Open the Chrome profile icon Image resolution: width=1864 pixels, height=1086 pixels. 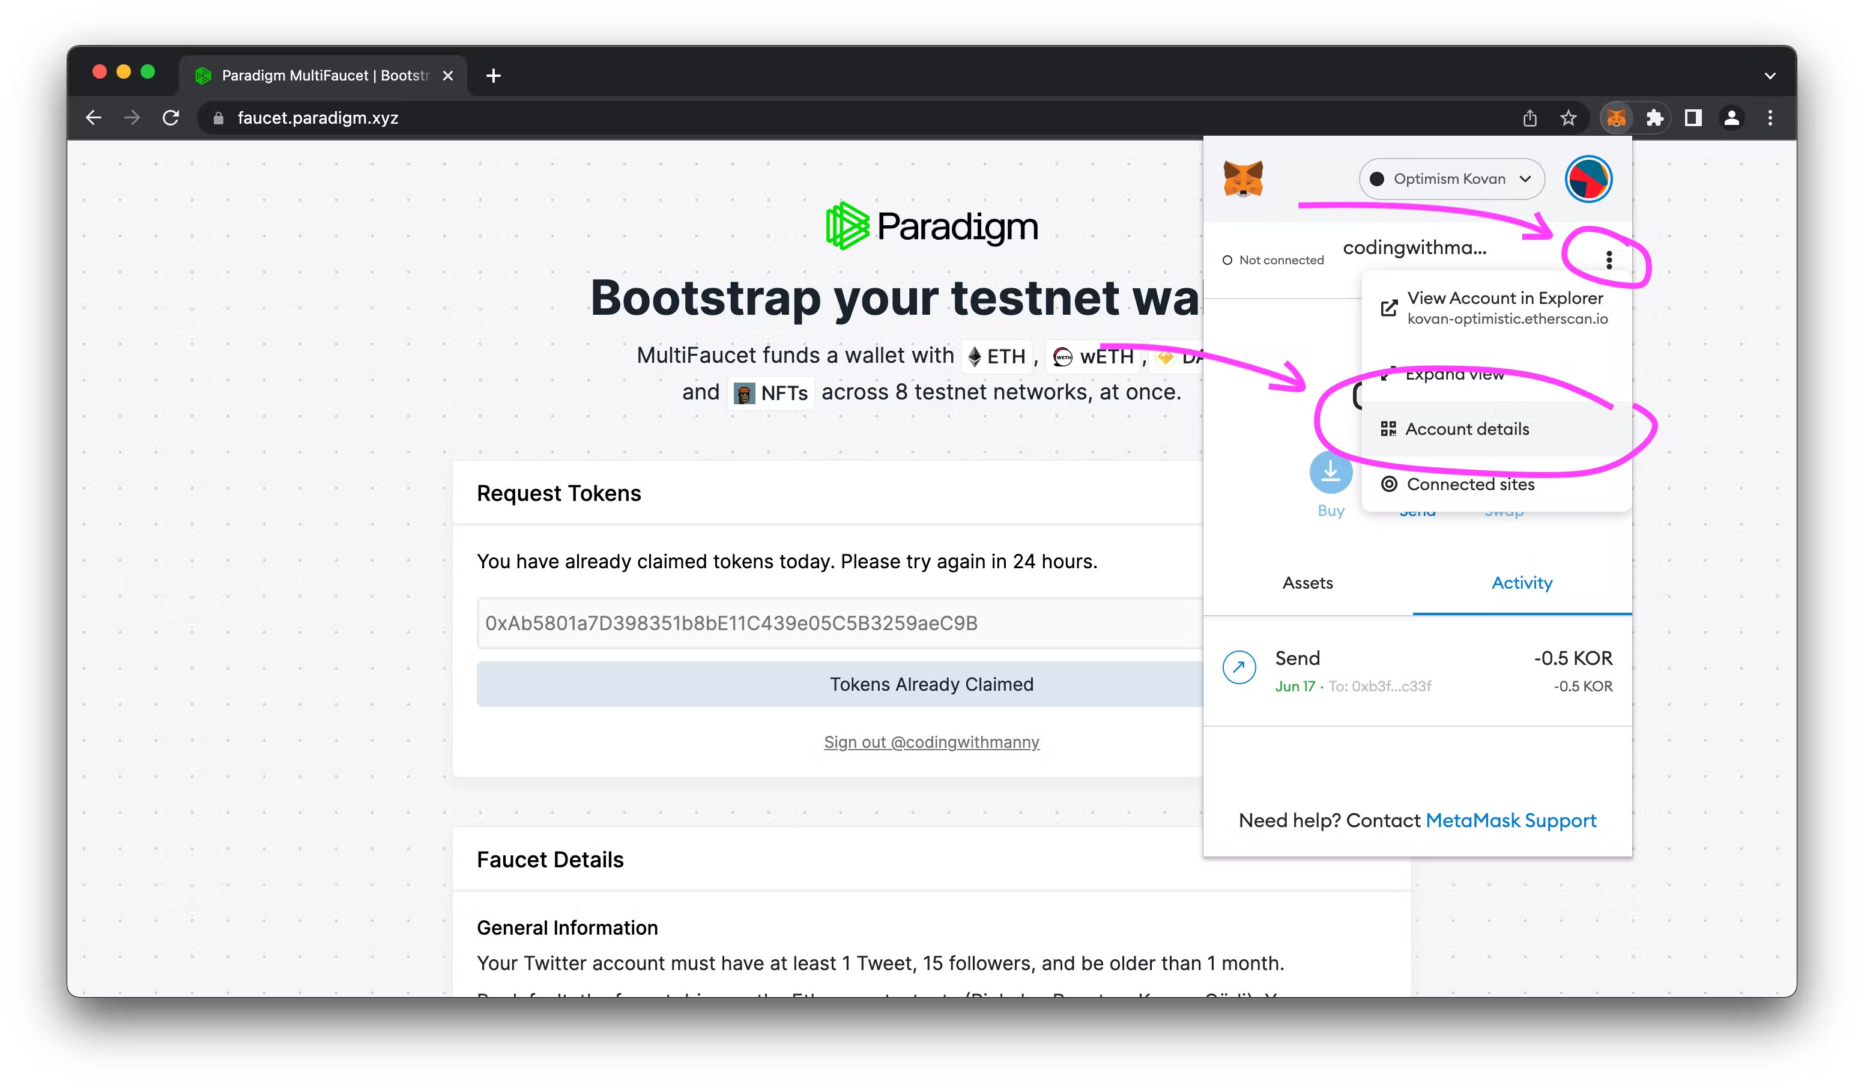click(1732, 118)
